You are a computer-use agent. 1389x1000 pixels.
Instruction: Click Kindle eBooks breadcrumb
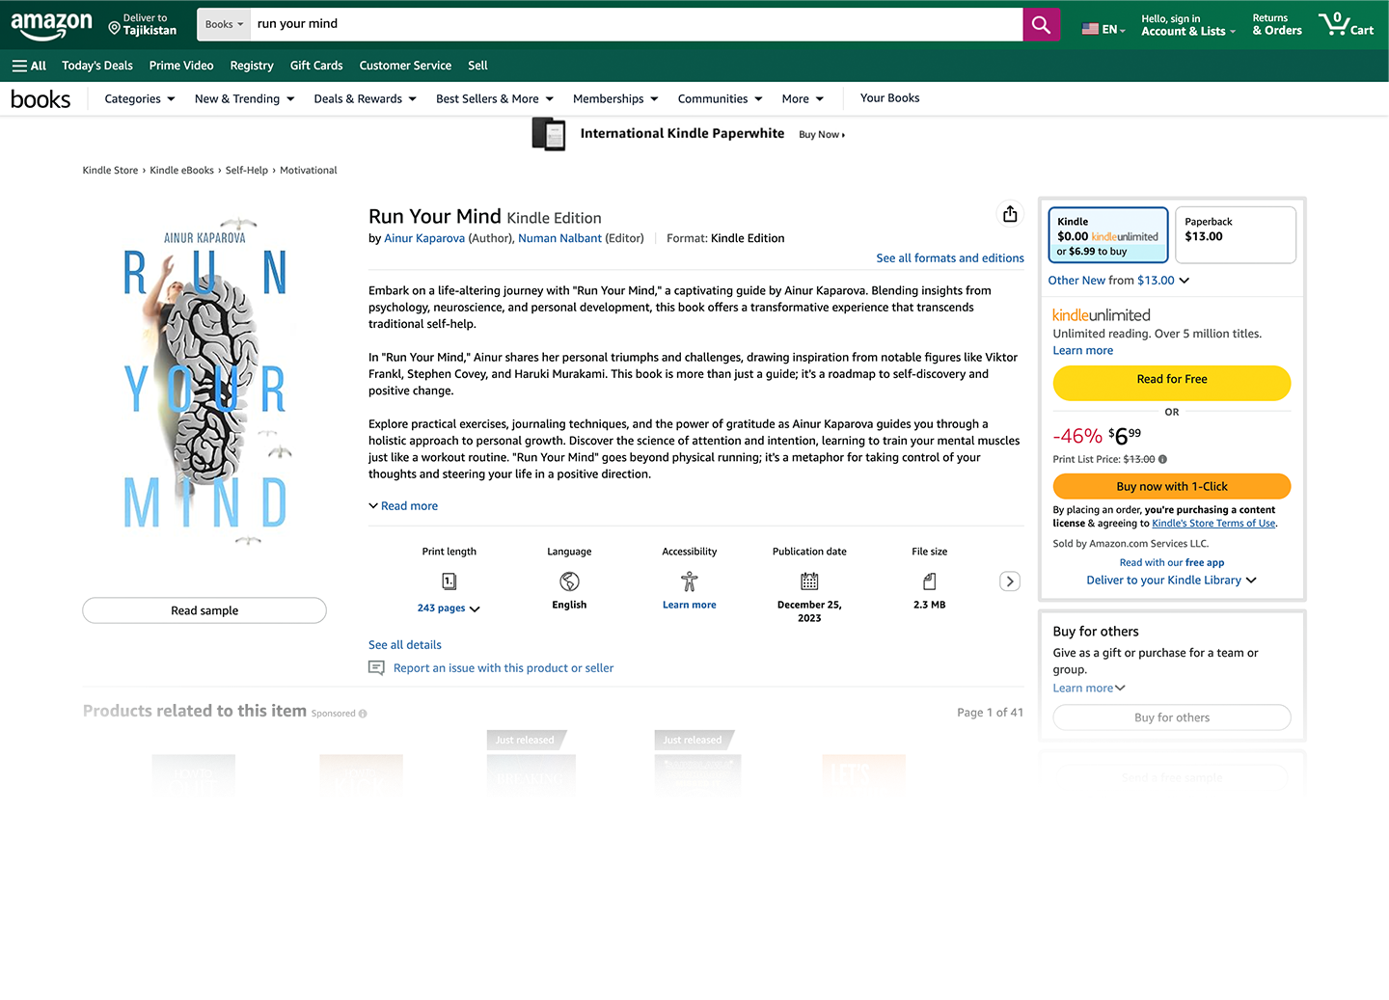click(181, 171)
